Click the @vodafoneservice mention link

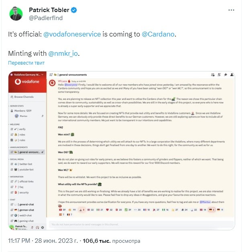[x=72, y=34]
